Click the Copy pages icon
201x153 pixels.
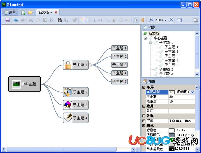coord(38,20)
